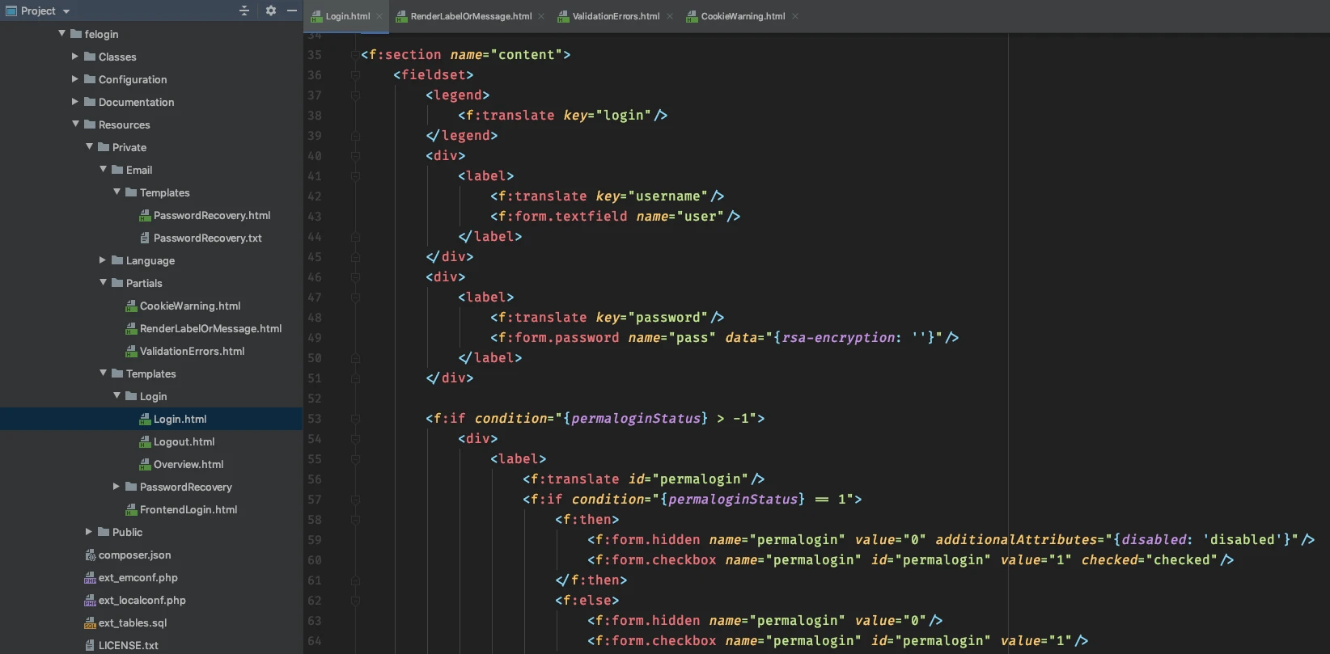Click line number 52 in gutter
1330x654 pixels.
[x=314, y=399]
